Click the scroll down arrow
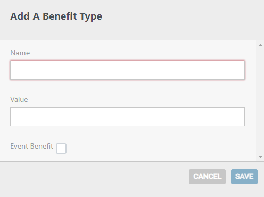 tap(260, 157)
